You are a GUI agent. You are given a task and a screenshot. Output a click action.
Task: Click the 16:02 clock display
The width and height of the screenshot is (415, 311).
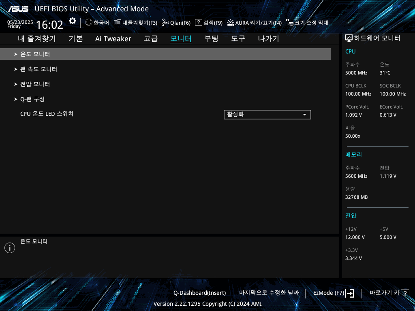click(49, 25)
